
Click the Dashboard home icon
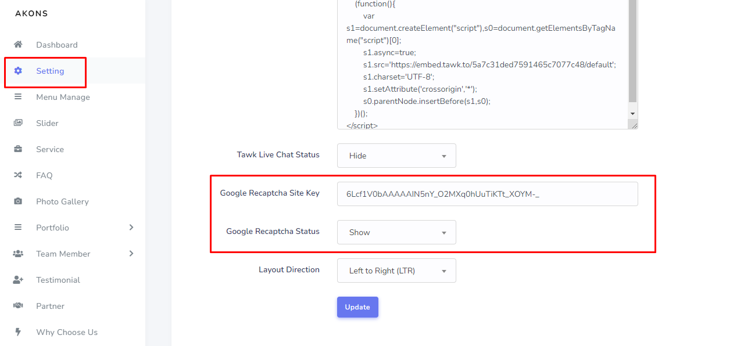(x=18, y=45)
